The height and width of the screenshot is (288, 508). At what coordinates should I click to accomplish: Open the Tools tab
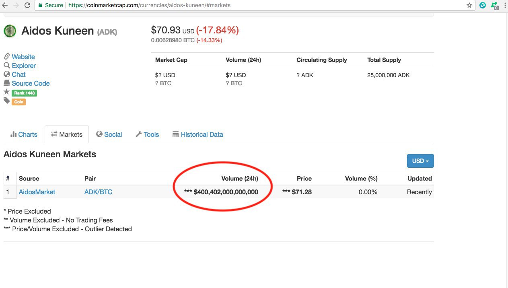[147, 134]
